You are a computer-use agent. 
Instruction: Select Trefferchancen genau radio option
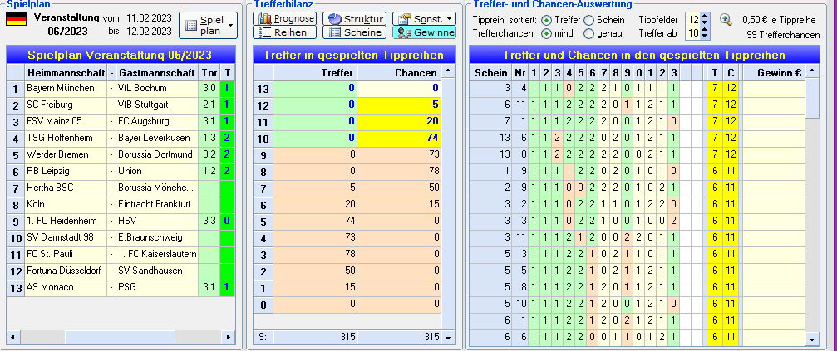click(x=588, y=34)
